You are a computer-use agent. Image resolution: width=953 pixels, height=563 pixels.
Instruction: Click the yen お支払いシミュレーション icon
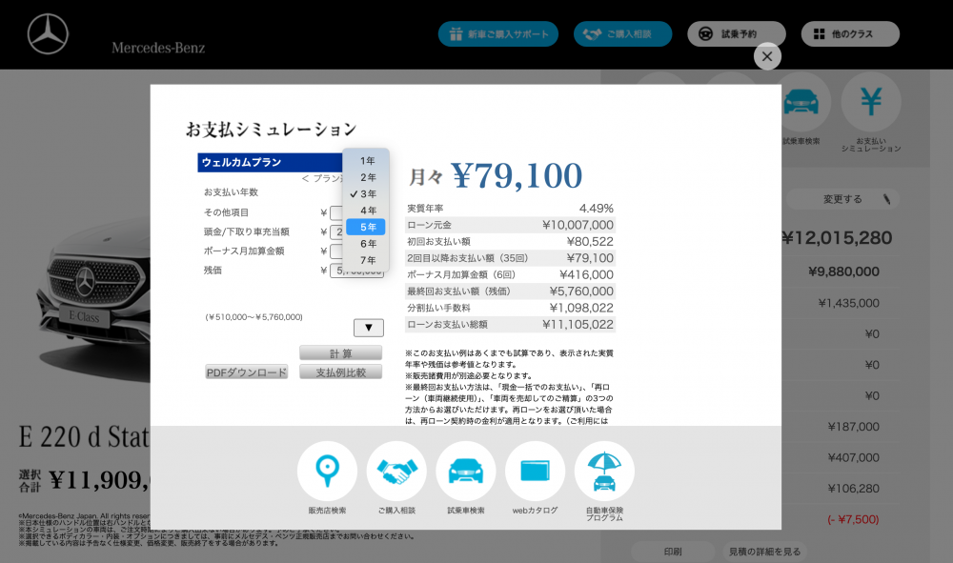coord(871,102)
